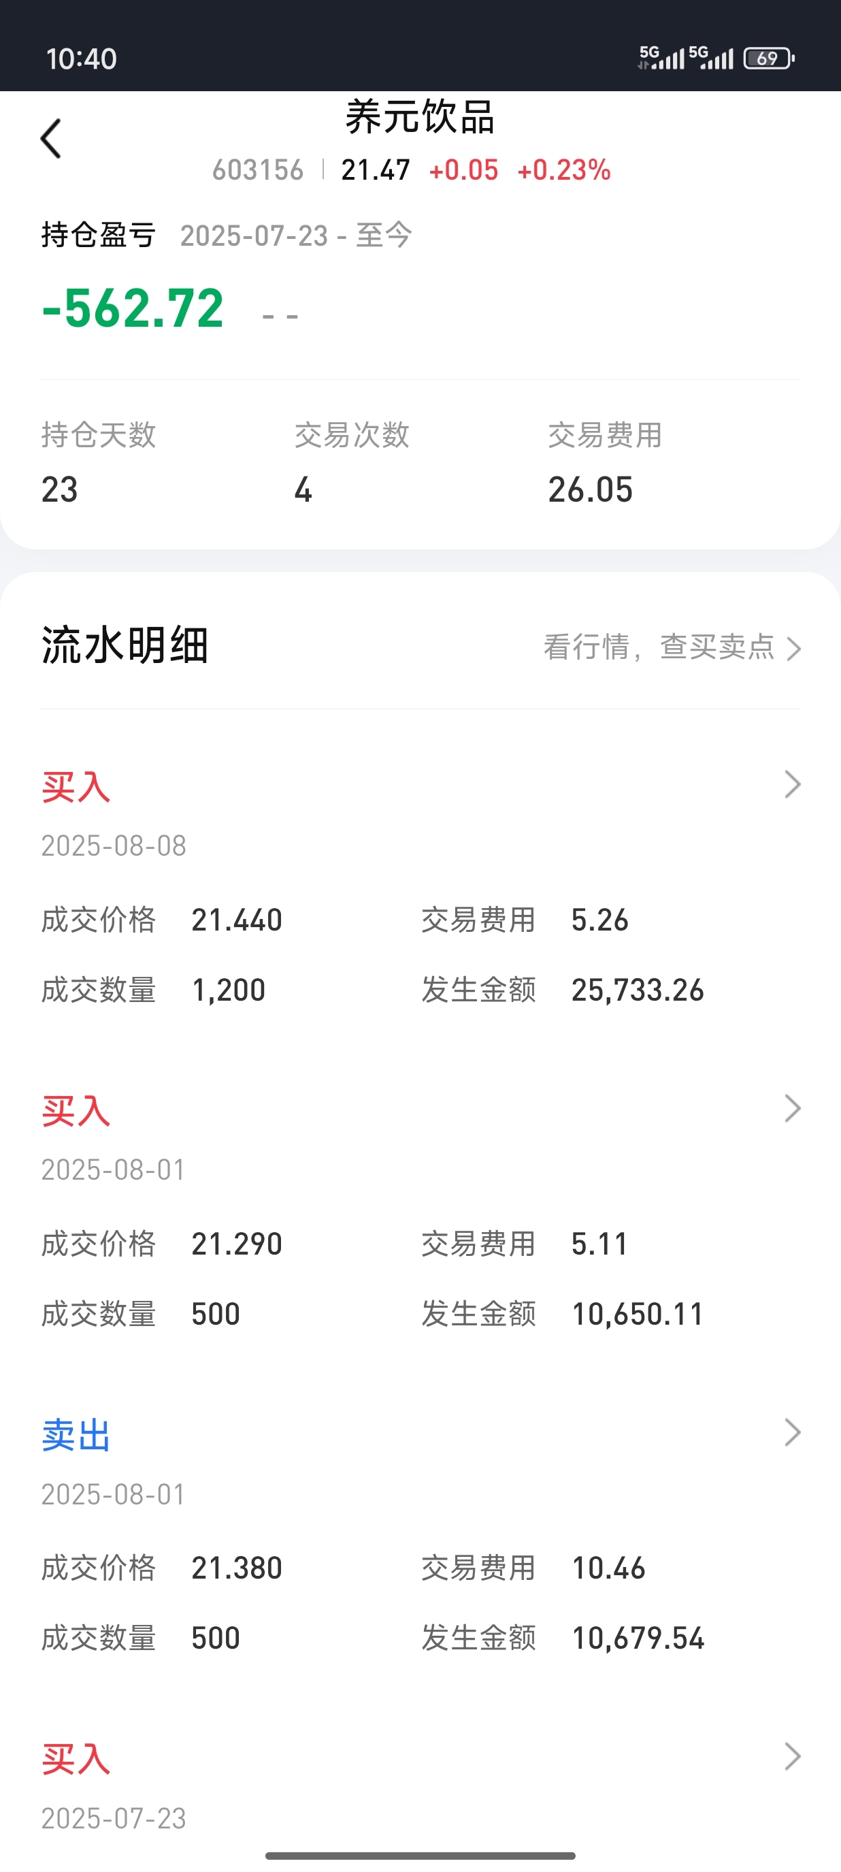Expand the 2025-08-08 买入 record chevron
This screenshot has height=1872, width=841.
[792, 784]
